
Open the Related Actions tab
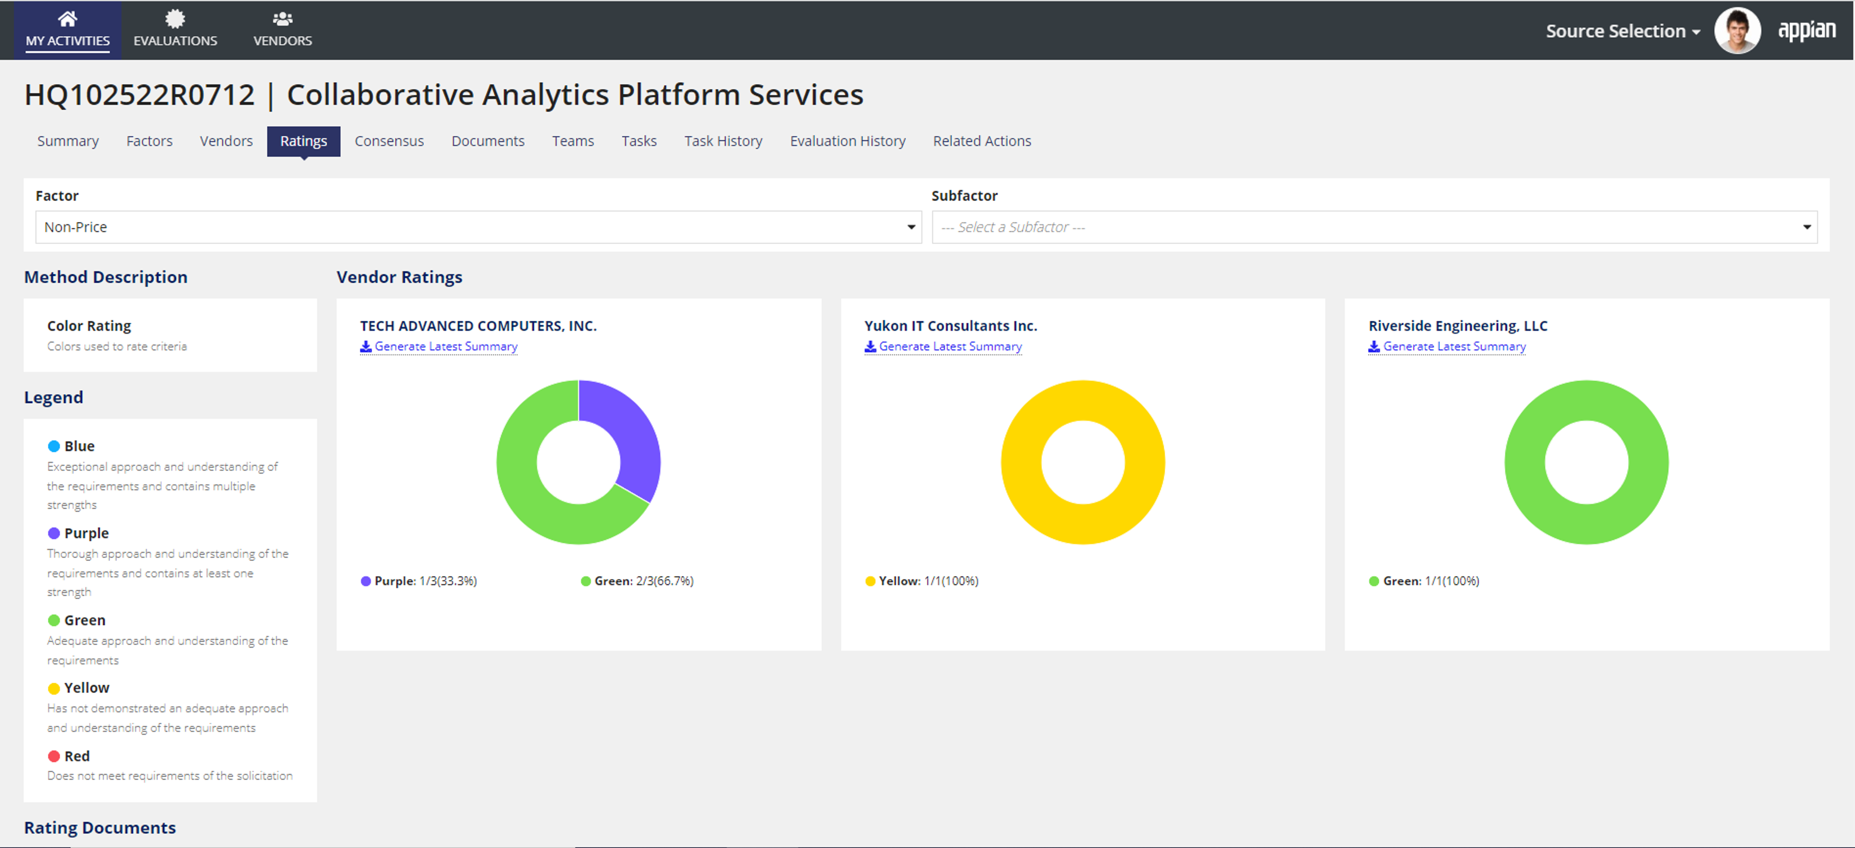(x=982, y=141)
